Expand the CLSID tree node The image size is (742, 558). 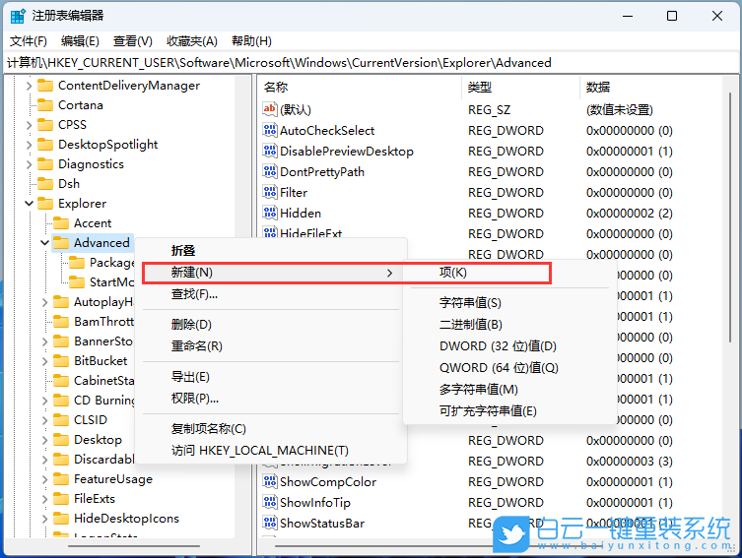tap(45, 420)
